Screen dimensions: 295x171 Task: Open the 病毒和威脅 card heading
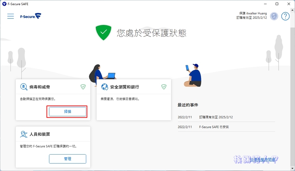(x=40, y=87)
